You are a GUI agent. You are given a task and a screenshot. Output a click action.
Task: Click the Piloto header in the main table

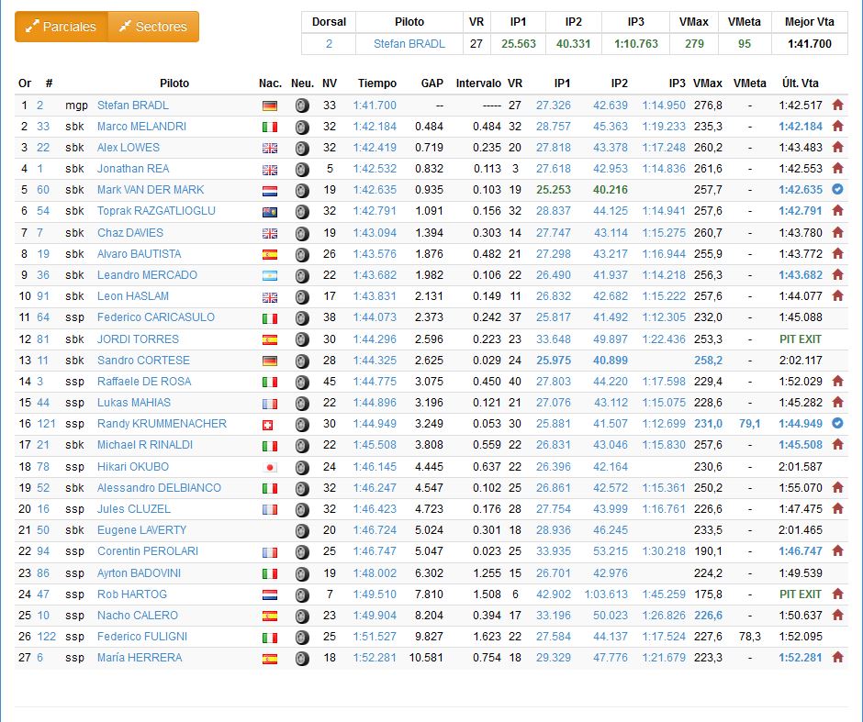coord(174,83)
